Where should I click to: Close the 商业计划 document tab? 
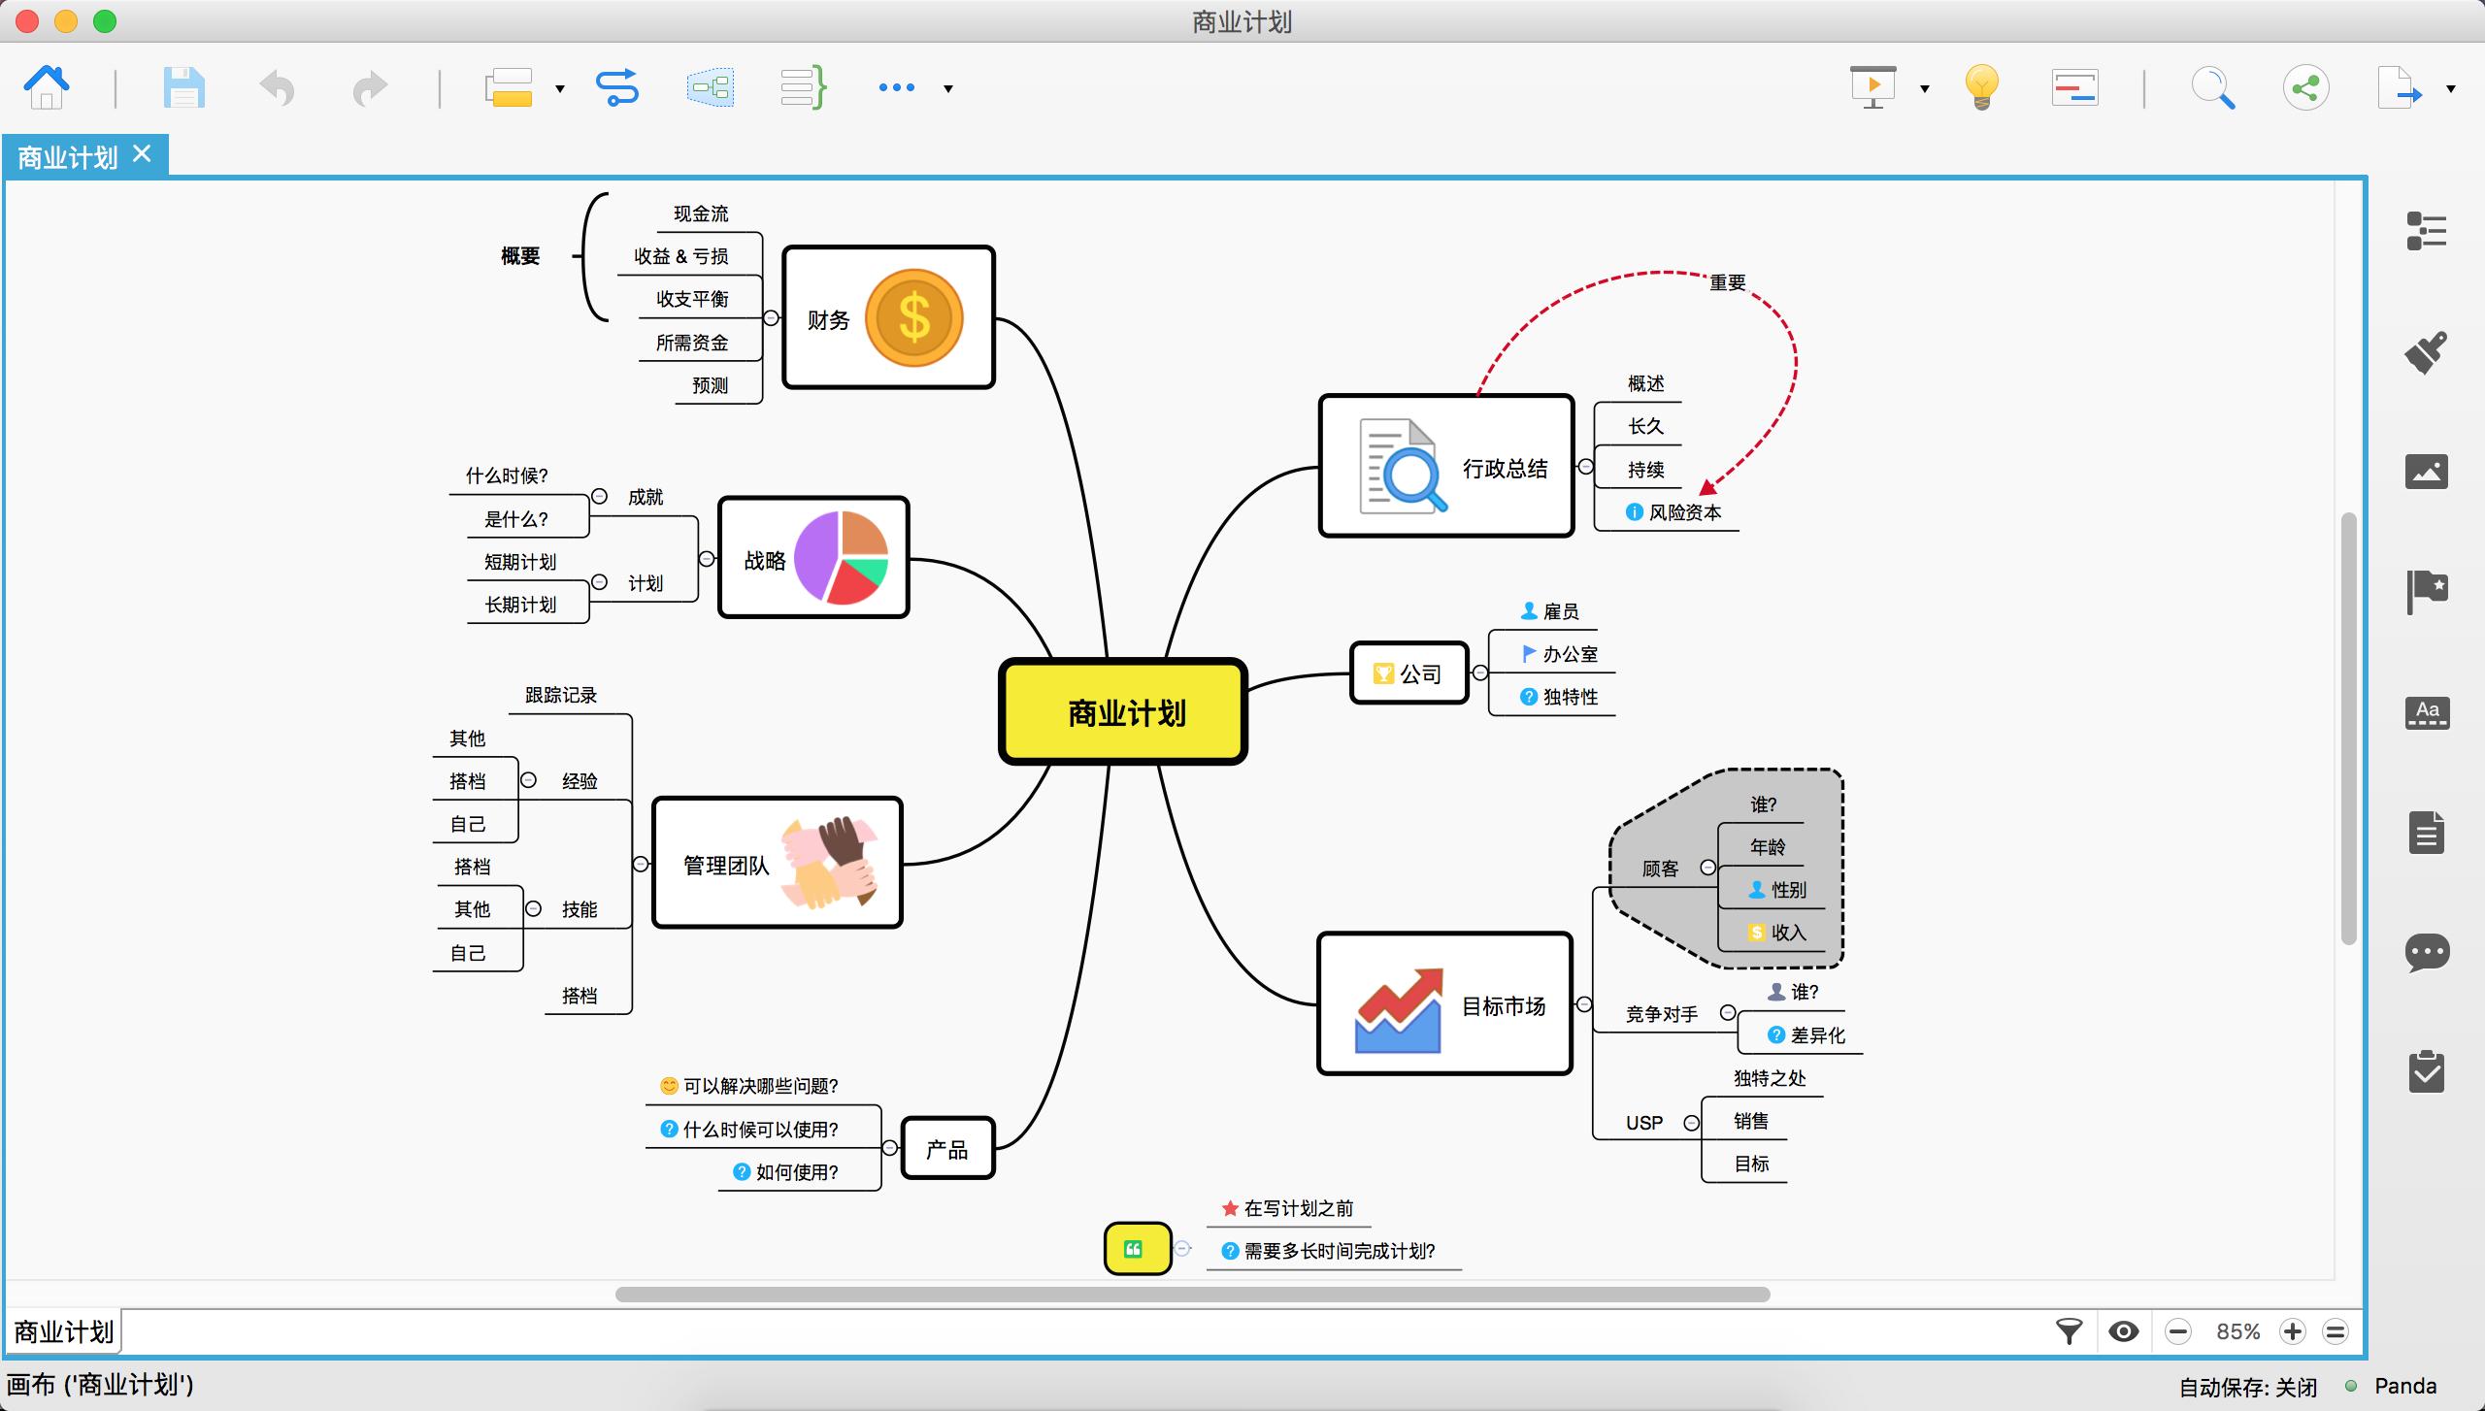point(143,154)
